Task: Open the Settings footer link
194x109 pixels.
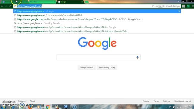Action: coord(166,101)
